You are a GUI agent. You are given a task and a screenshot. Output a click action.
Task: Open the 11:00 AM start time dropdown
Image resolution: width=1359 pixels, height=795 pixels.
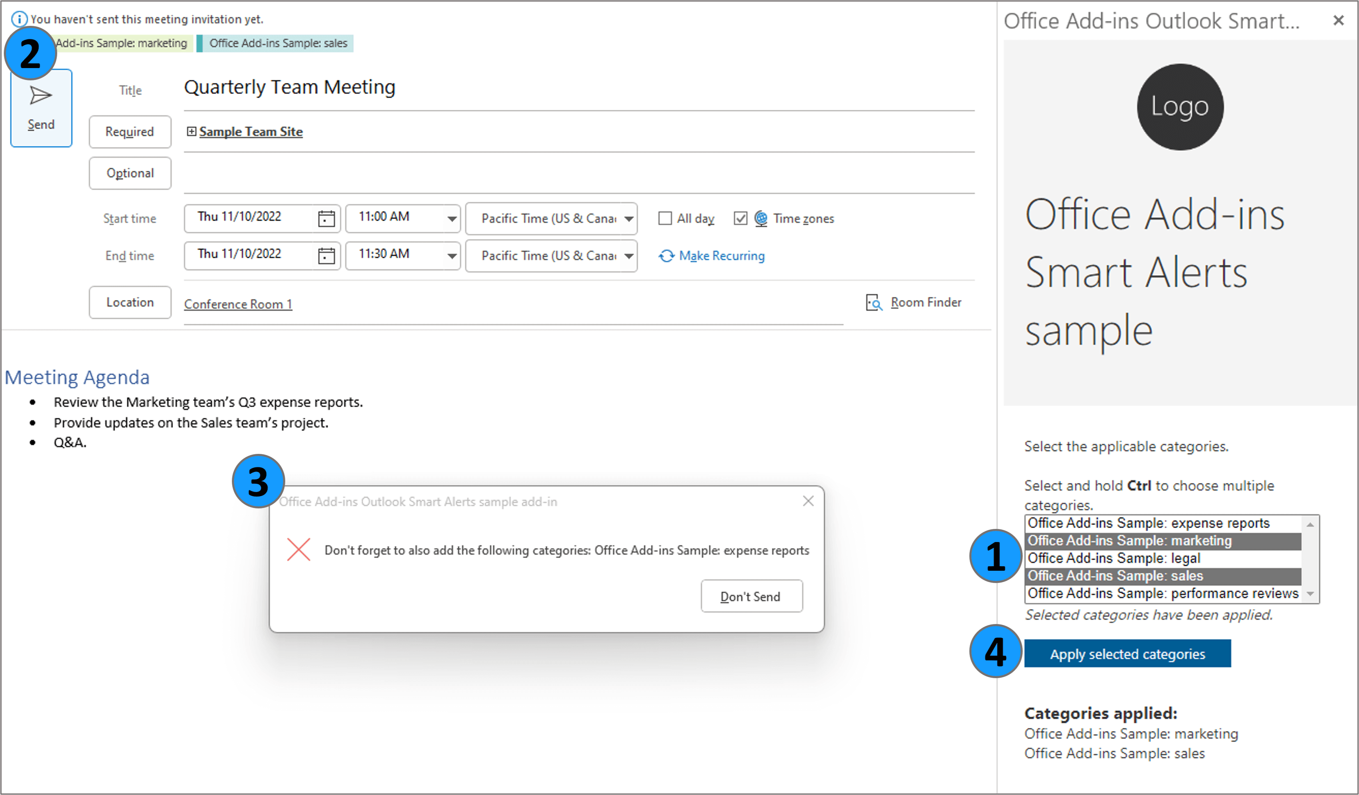click(x=452, y=218)
